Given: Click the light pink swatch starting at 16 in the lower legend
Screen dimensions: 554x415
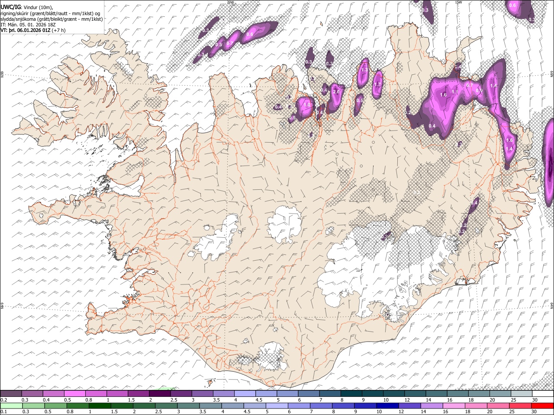Looking at the screenshot, I should click(454, 405).
